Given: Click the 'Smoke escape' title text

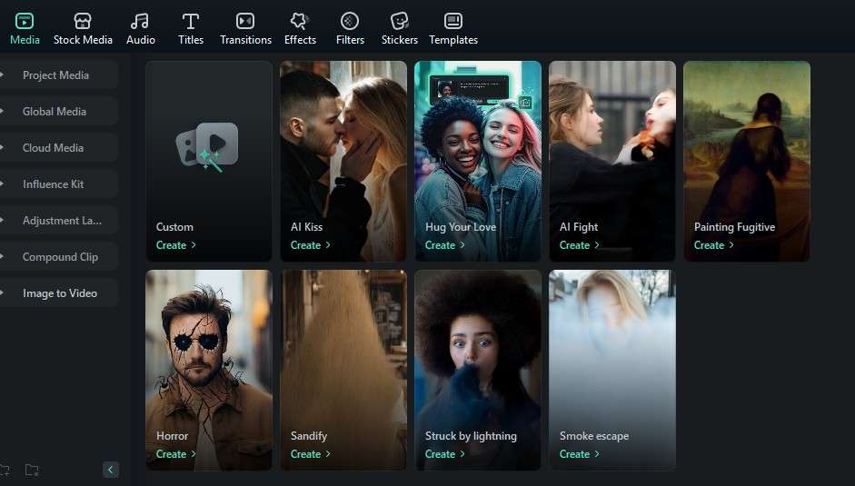Looking at the screenshot, I should click(x=594, y=436).
